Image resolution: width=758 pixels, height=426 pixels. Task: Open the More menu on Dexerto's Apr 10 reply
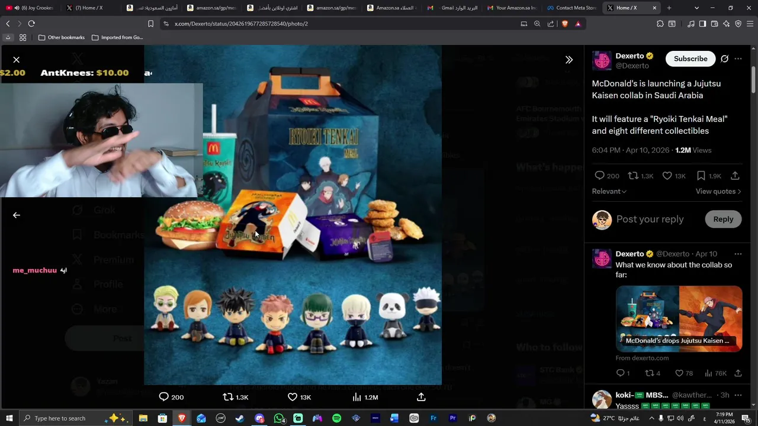tap(738, 253)
